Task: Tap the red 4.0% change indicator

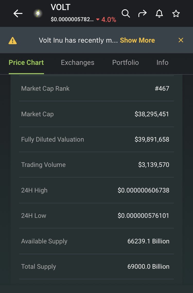Action: coord(106,19)
